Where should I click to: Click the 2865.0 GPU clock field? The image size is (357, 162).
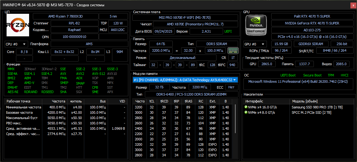click(x=267, y=64)
